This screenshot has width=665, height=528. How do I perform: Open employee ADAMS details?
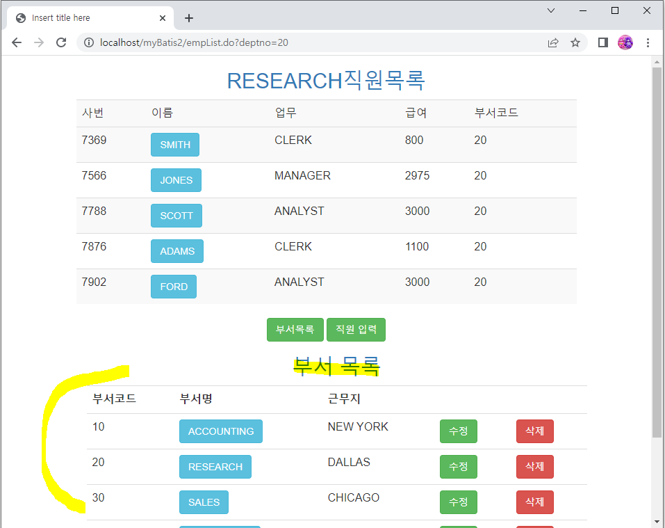click(177, 251)
